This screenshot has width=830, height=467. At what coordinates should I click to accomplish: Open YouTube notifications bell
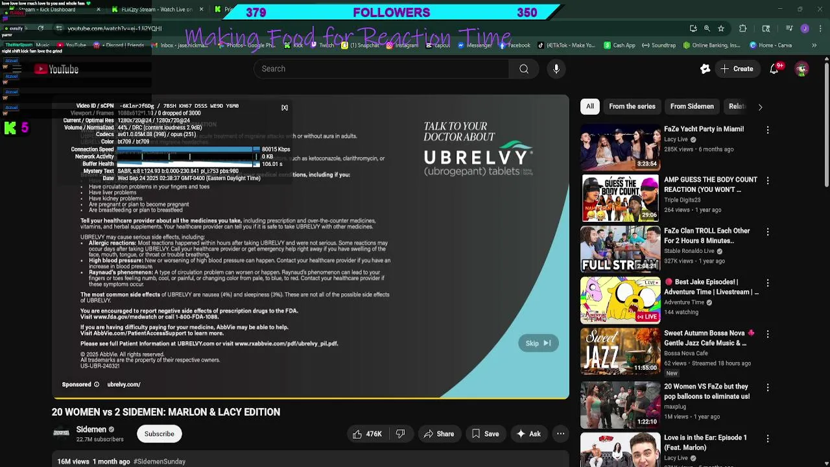click(774, 69)
